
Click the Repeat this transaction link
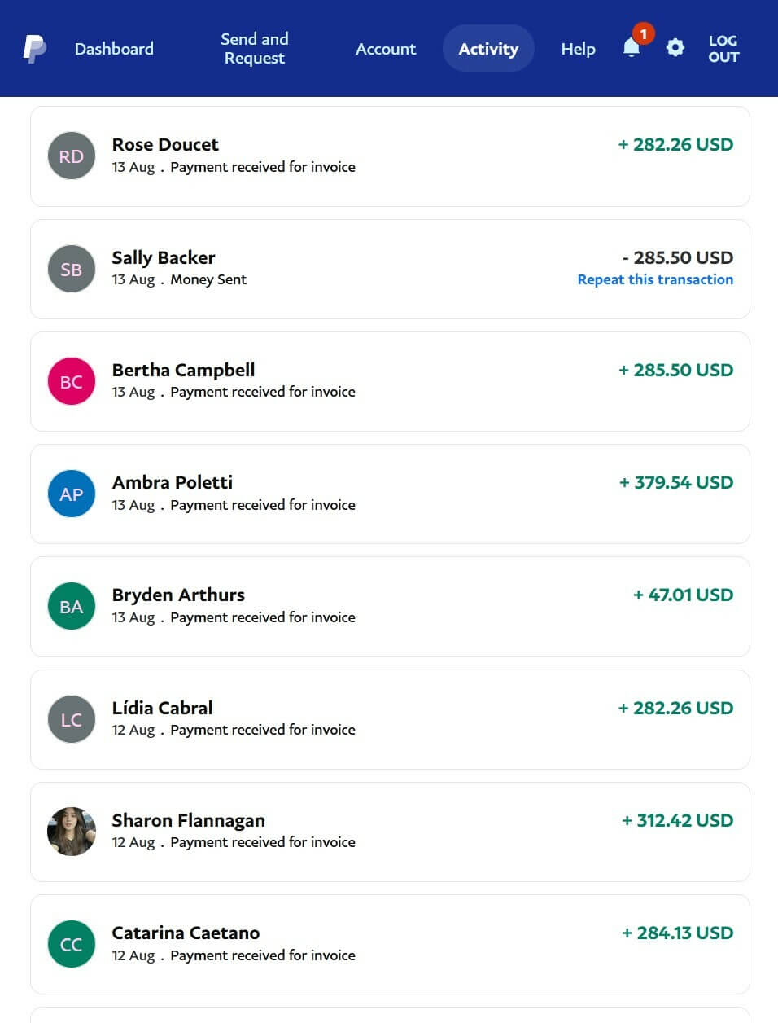click(655, 279)
